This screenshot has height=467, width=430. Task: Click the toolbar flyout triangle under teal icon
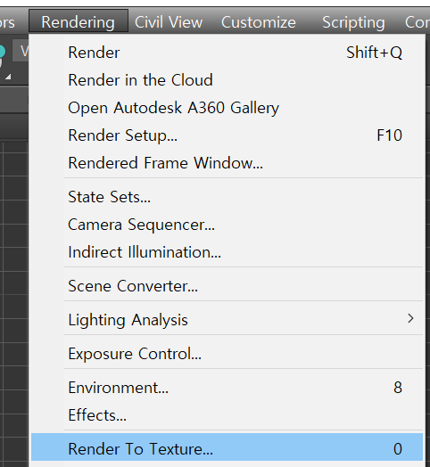[x=8, y=77]
